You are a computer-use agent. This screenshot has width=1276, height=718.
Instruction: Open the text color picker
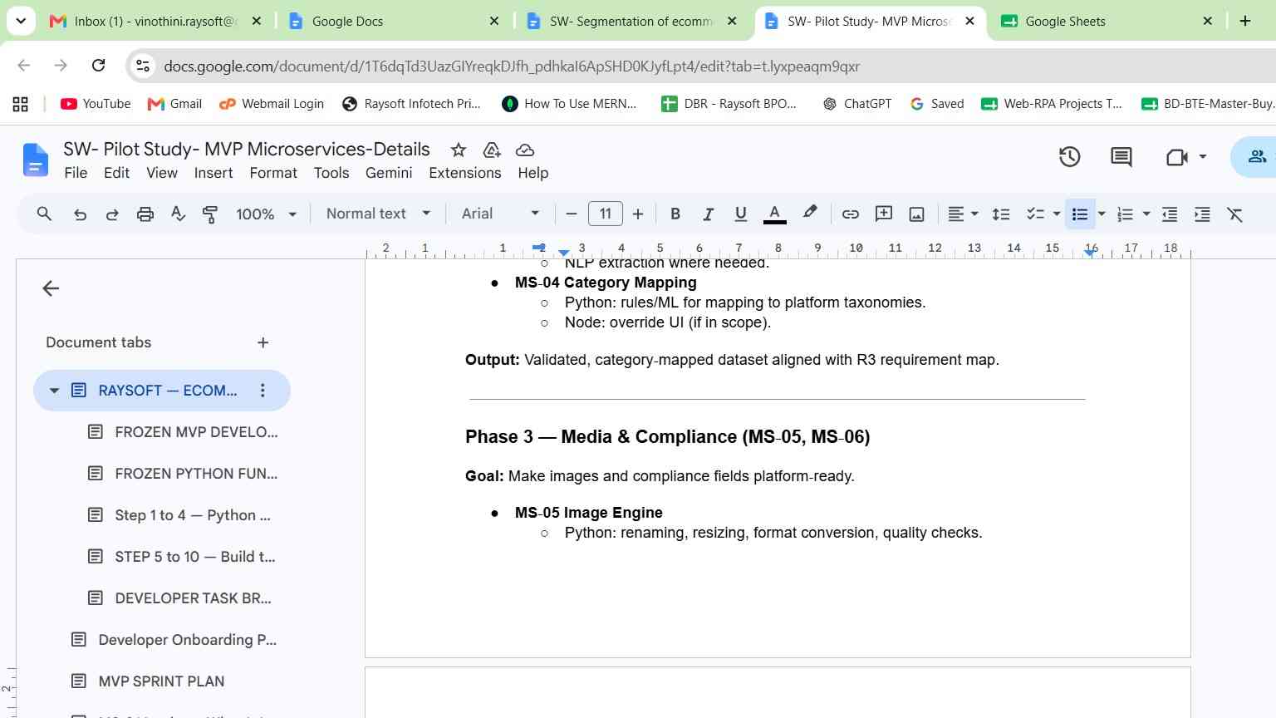point(774,214)
